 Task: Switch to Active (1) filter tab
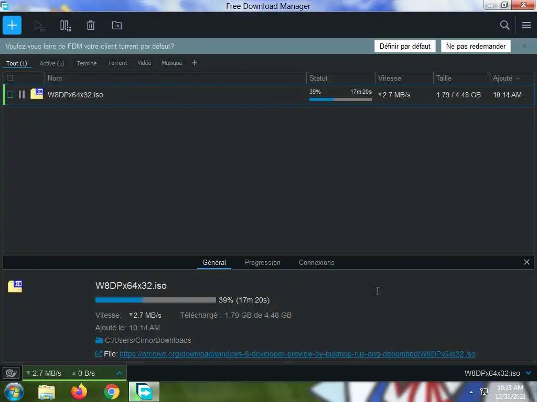tap(52, 63)
